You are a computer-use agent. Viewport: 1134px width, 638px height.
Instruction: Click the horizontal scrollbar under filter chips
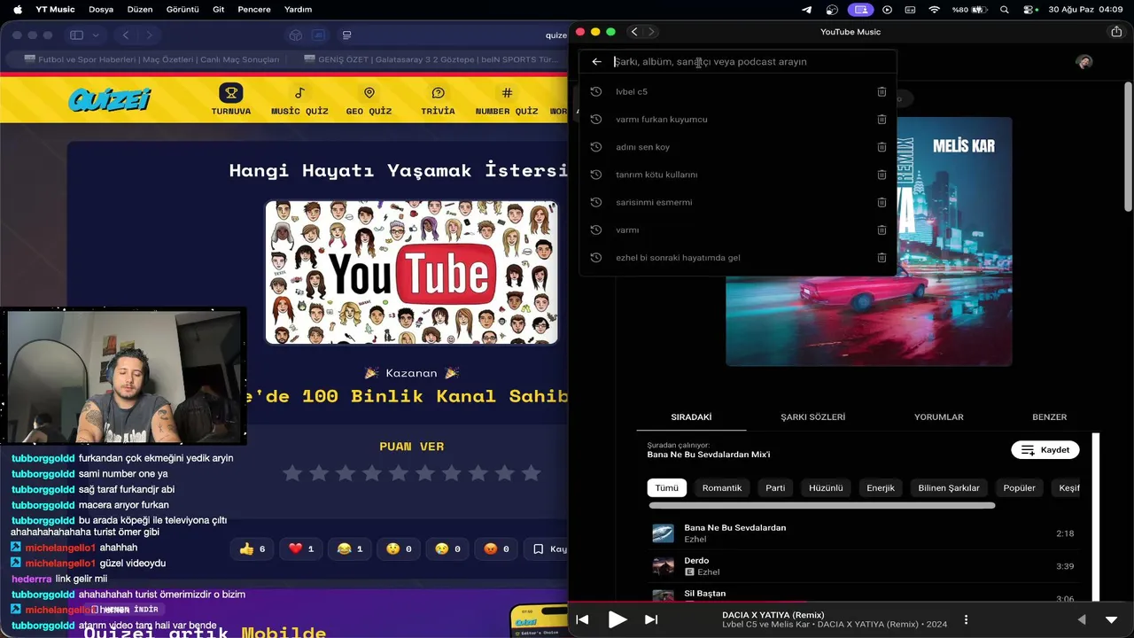[x=822, y=506]
